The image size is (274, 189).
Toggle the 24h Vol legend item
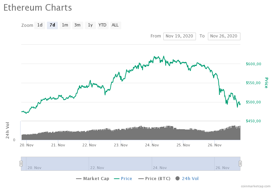pos(190,179)
